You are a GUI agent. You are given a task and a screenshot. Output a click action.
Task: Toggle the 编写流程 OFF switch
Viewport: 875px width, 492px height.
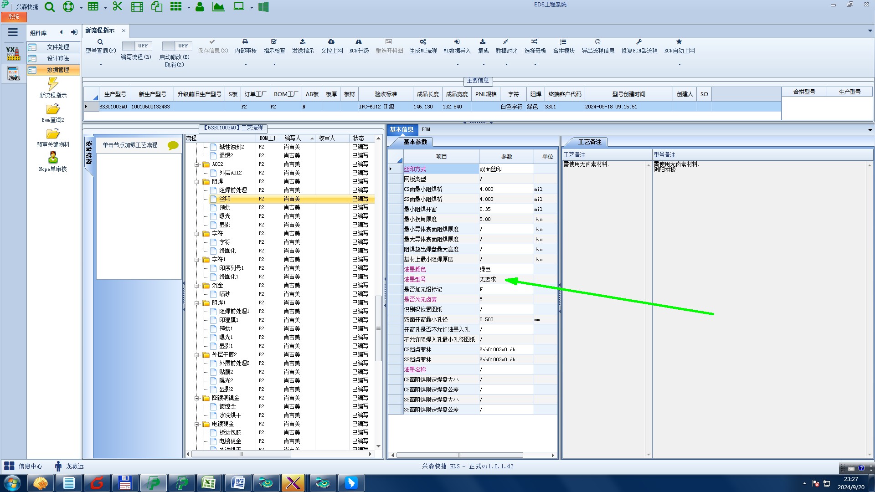(136, 46)
